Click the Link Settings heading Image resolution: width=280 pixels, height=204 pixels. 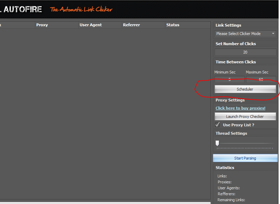[x=228, y=25]
